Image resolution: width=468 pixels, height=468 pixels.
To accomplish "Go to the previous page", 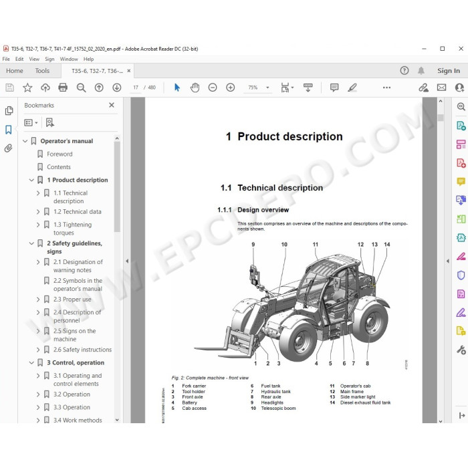I will (x=99, y=88).
